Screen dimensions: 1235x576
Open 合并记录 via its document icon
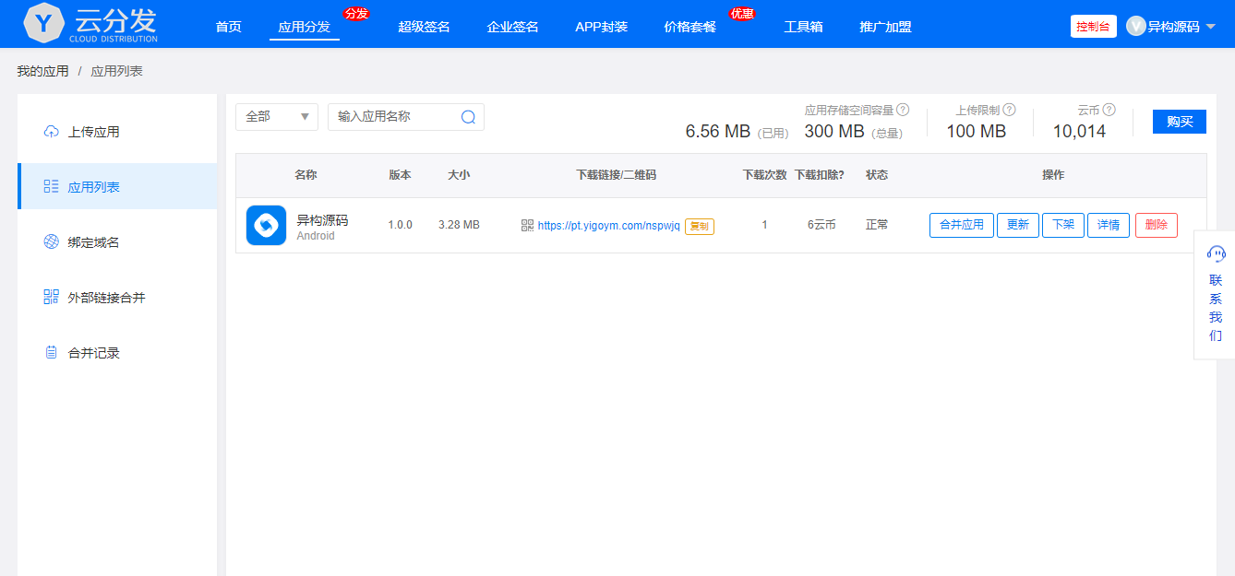(x=52, y=351)
